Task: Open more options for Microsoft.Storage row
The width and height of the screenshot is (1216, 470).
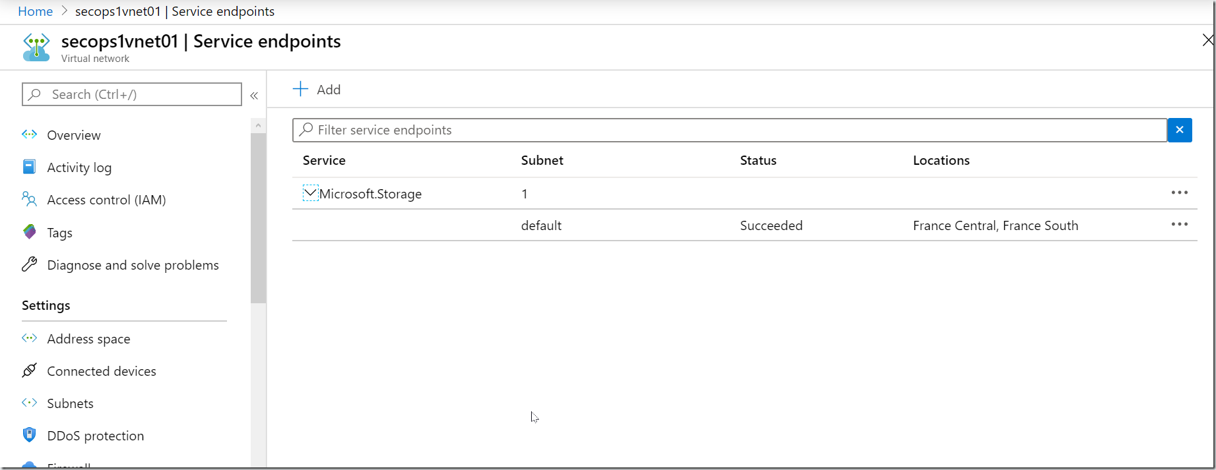Action: 1180,192
